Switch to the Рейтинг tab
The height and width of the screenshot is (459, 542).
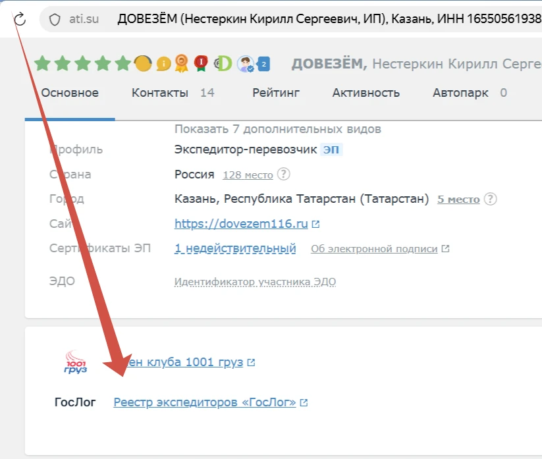pos(276,93)
